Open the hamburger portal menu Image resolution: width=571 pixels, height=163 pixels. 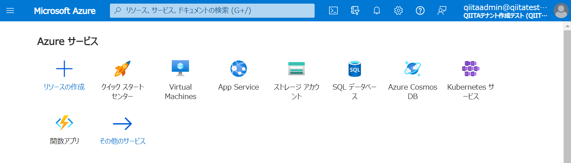pos(10,10)
